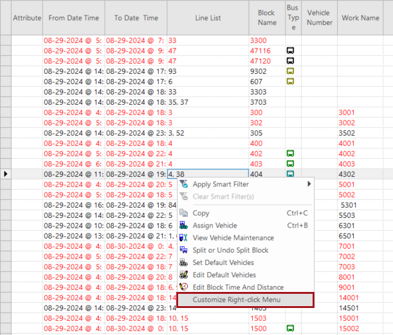The image size is (393, 335).
Task: Click the Assign Vehicle icon
Action: [x=185, y=226]
